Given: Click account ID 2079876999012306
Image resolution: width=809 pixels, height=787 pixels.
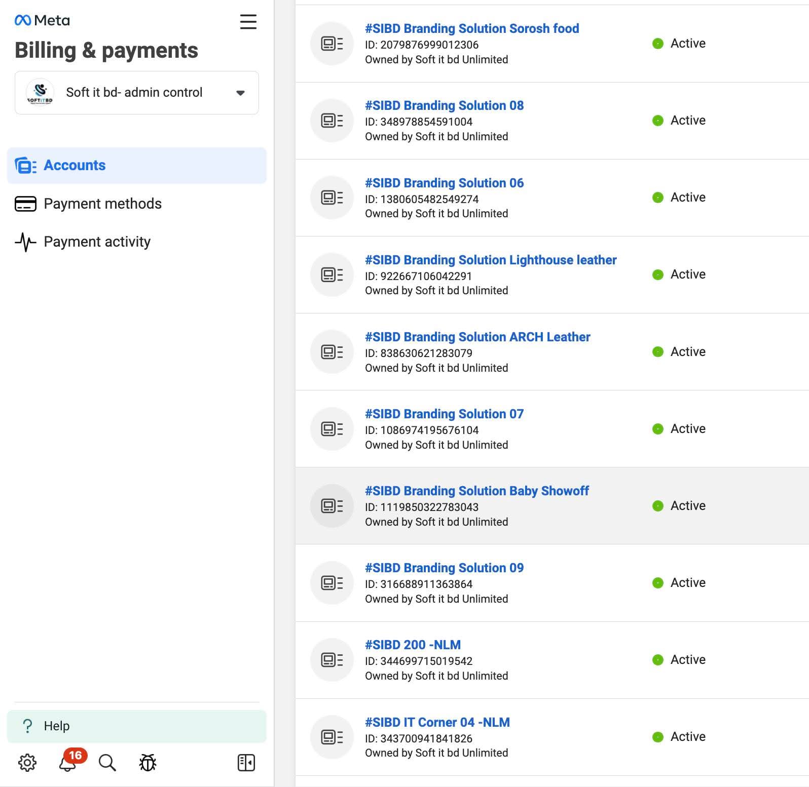Looking at the screenshot, I should pos(422,45).
